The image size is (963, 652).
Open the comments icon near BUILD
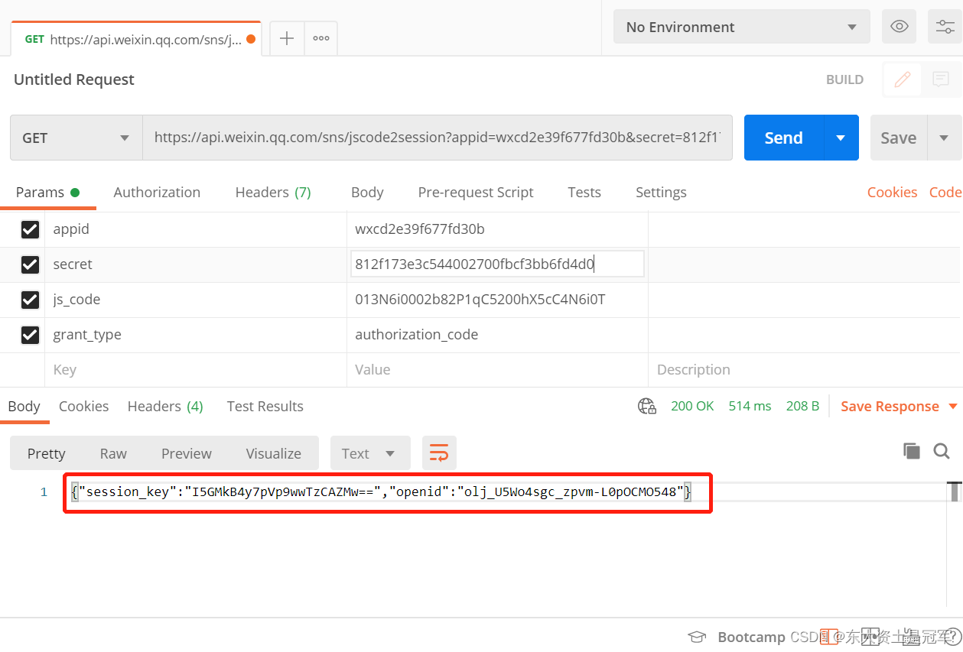[x=941, y=79]
